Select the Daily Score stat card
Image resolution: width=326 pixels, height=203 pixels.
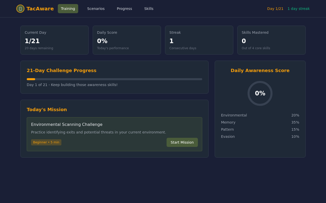pos(127,40)
